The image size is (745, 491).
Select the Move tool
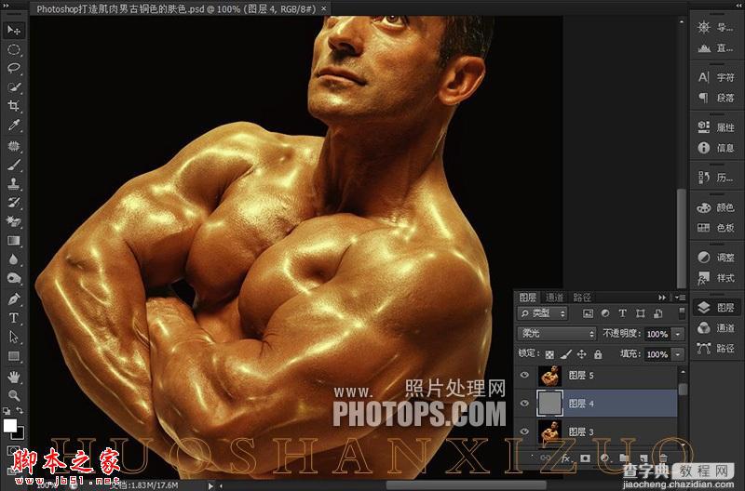tap(14, 30)
